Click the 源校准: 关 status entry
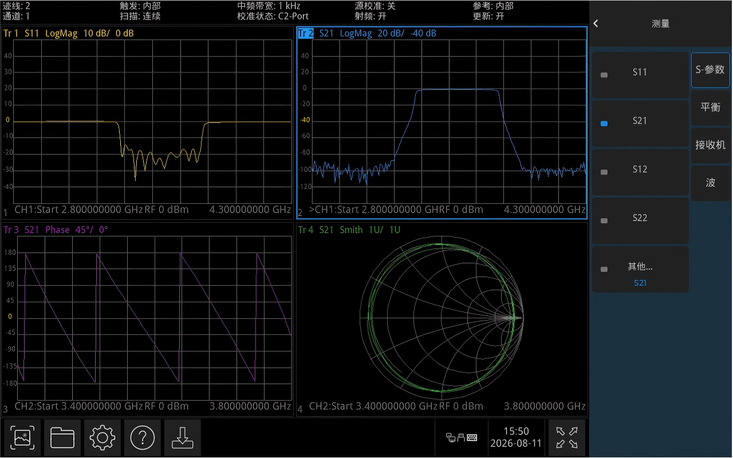The height and width of the screenshot is (458, 733). tap(375, 6)
